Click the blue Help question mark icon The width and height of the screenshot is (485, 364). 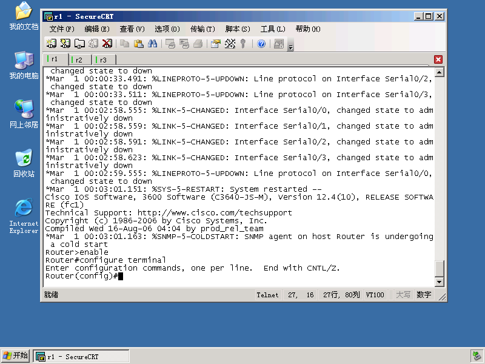coord(261,44)
